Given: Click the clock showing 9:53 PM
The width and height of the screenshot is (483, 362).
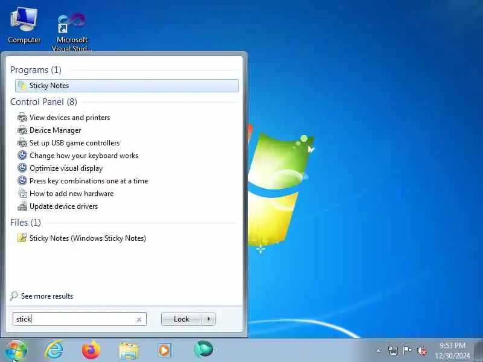Looking at the screenshot, I should (x=452, y=351).
